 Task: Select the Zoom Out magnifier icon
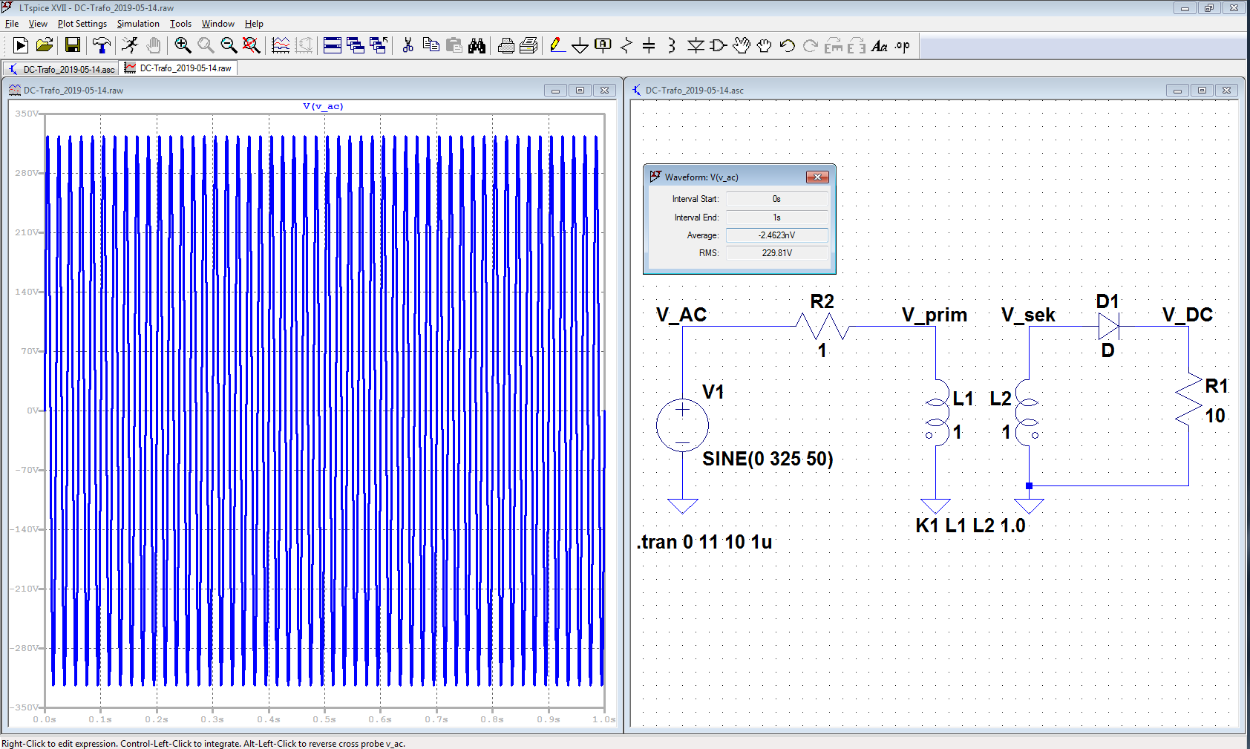(x=229, y=46)
